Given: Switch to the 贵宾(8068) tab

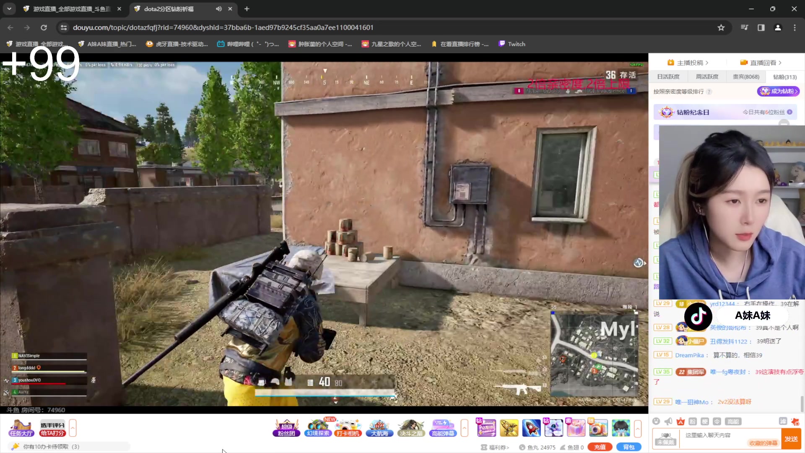Looking at the screenshot, I should click(746, 77).
